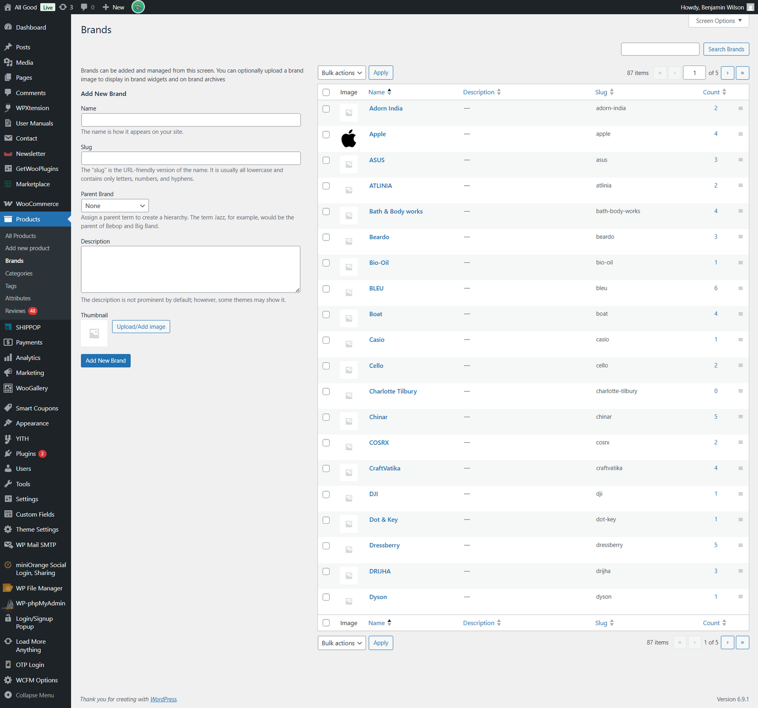758x708 pixels.
Task: Open the top Bulk actions dropdown
Action: [x=341, y=73]
